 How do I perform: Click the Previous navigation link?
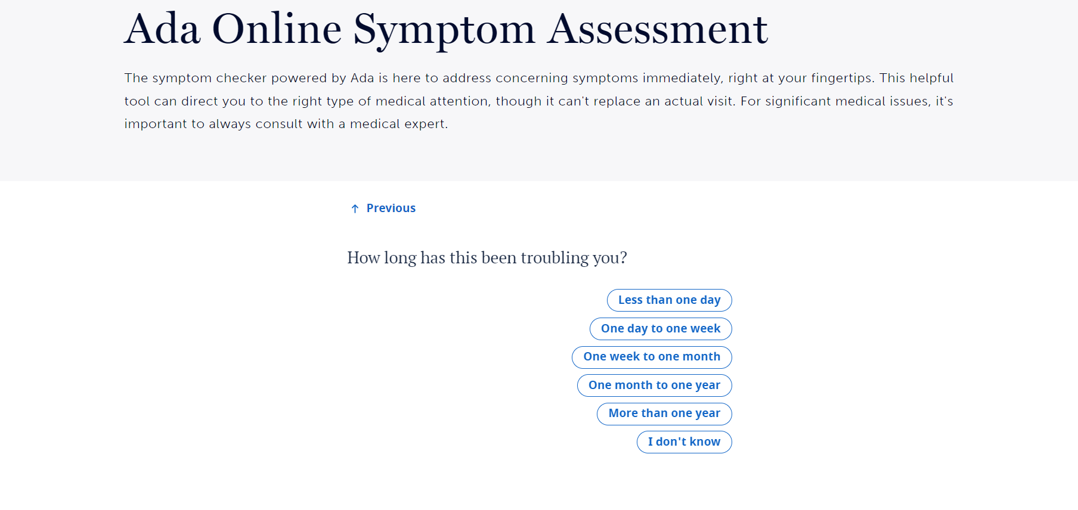point(391,208)
